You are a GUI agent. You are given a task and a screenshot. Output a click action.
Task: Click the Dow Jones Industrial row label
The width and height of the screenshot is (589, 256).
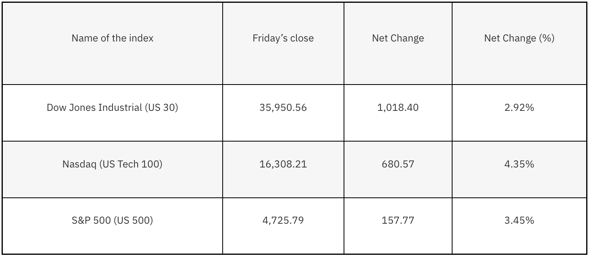pyautogui.click(x=112, y=108)
